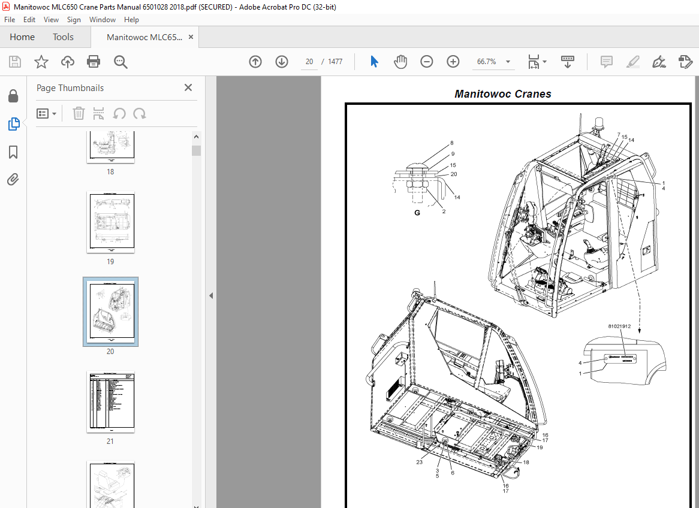
Task: Close the Manitowoc document tab
Action: tap(191, 37)
